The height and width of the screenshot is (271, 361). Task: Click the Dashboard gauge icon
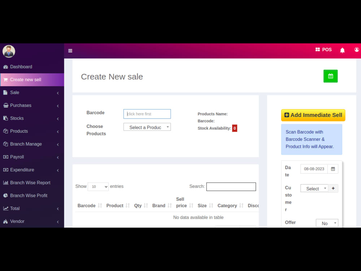click(5, 67)
